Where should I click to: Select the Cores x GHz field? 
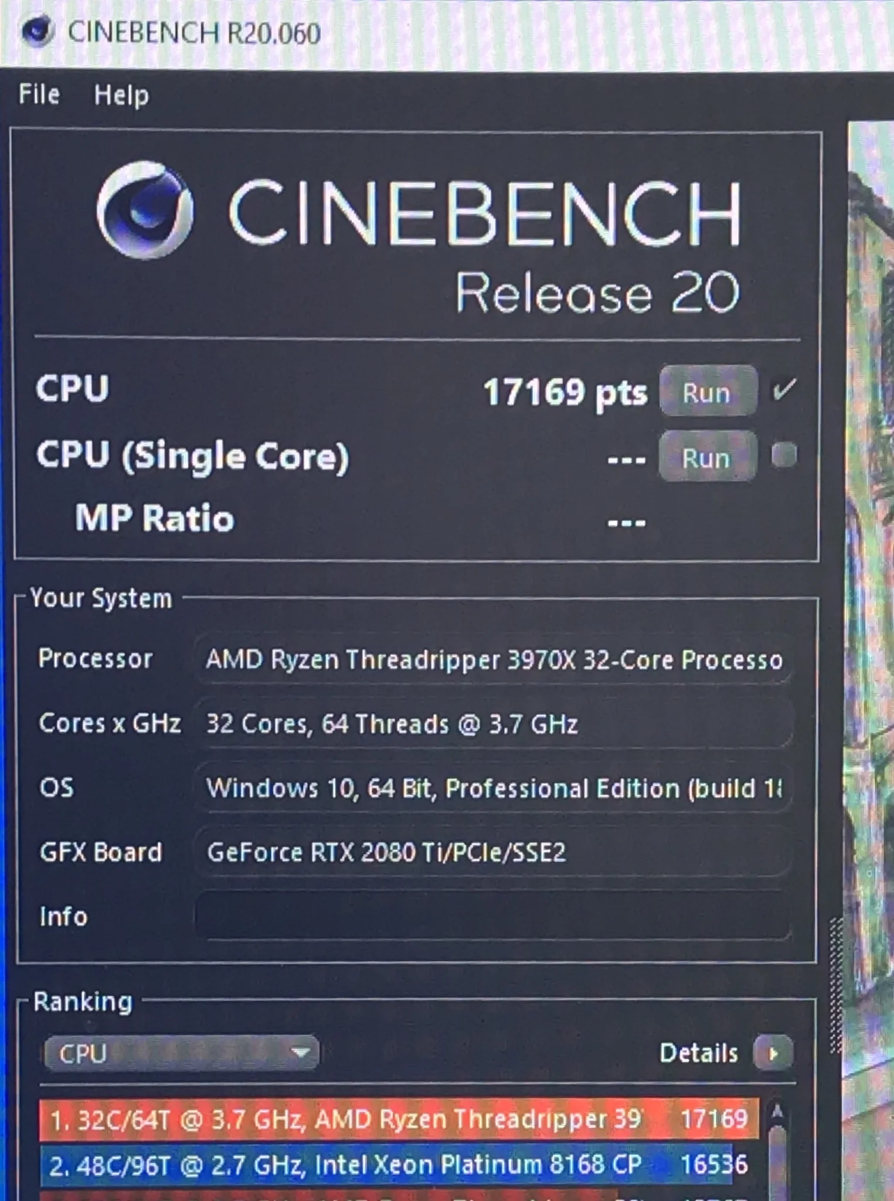point(492,724)
